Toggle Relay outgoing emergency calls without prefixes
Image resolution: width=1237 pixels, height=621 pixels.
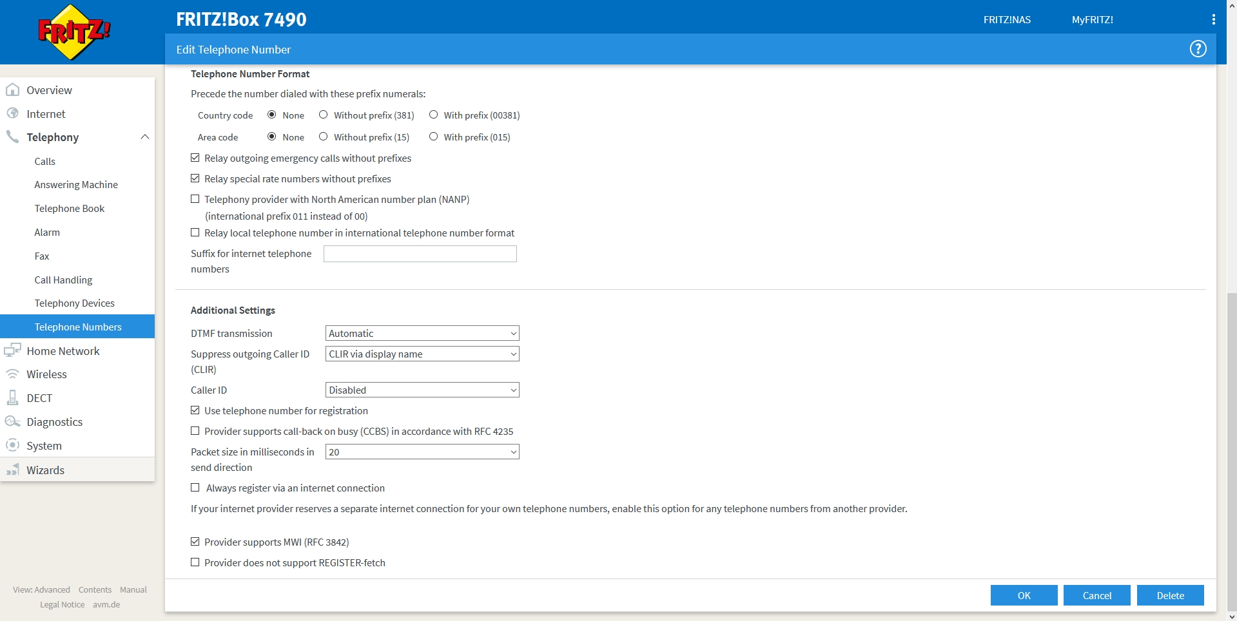click(195, 158)
